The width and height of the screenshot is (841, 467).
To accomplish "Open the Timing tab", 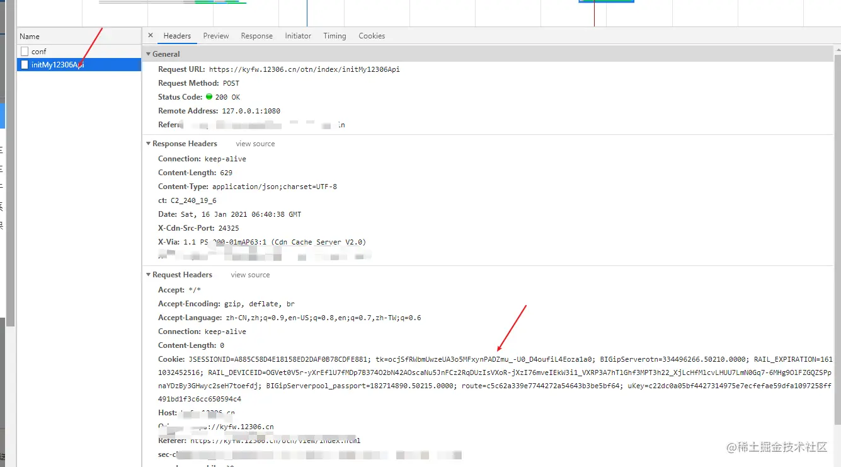I will point(335,36).
